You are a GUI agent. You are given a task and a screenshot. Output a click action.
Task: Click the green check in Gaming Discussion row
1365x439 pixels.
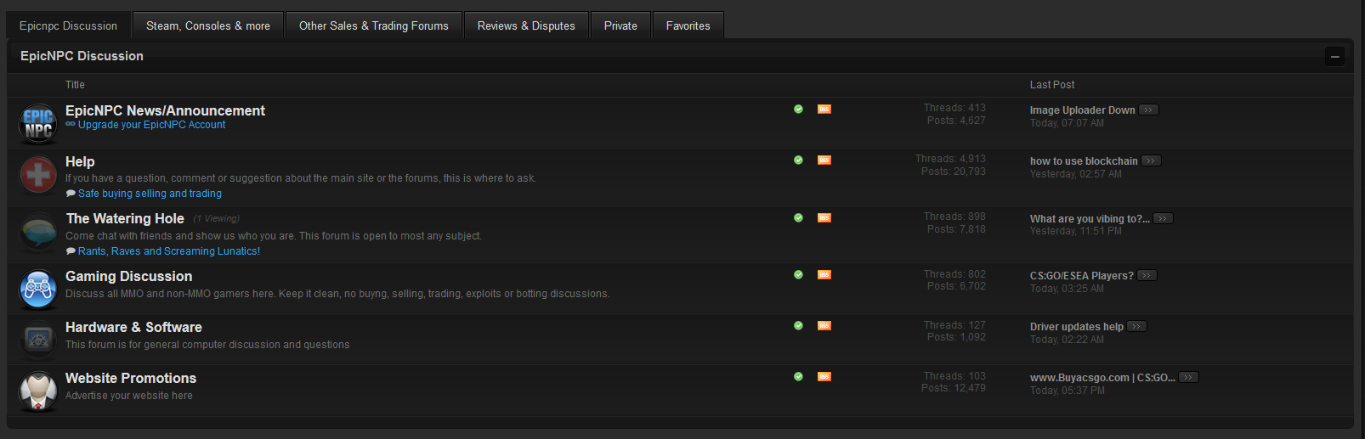point(798,274)
